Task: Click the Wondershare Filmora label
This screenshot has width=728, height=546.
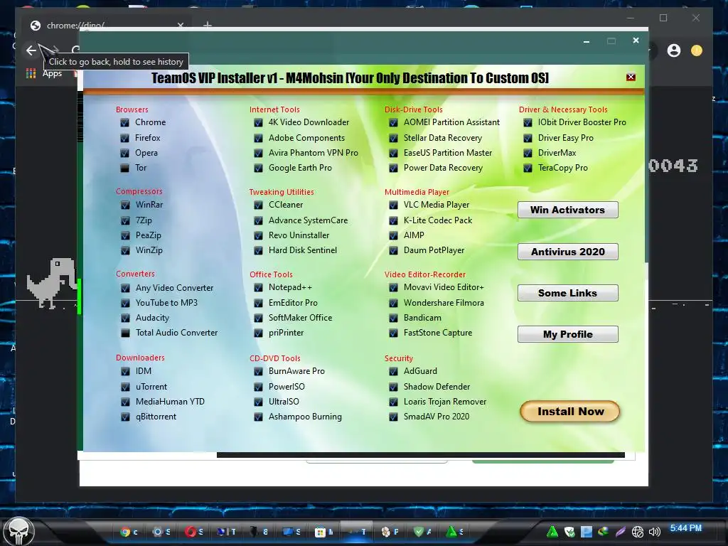Action: 444,303
